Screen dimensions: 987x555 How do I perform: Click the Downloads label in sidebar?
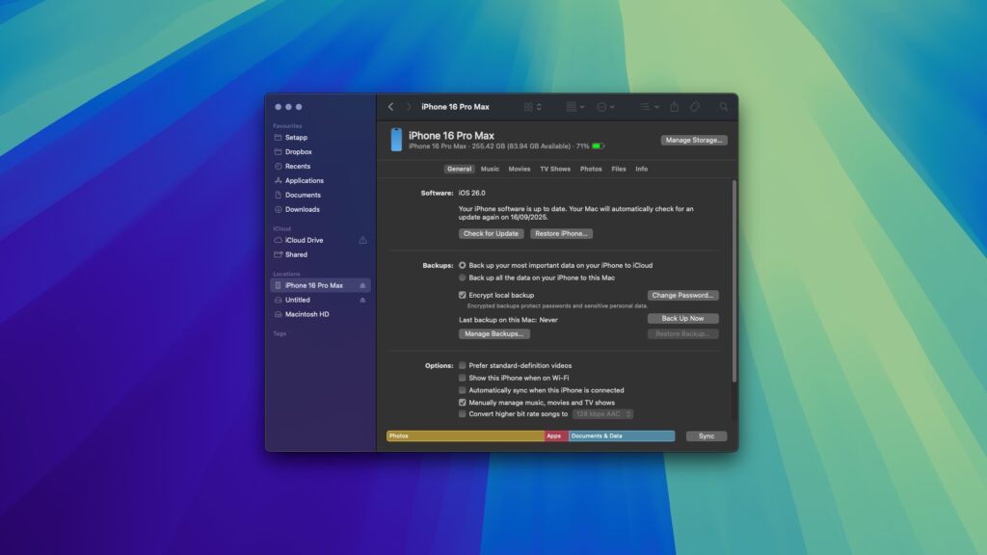pyautogui.click(x=303, y=209)
